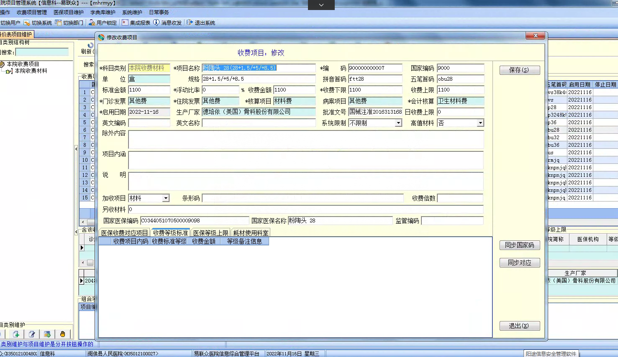Click the 收费倍数 input field
The height and width of the screenshot is (357, 618).
[x=460, y=198]
